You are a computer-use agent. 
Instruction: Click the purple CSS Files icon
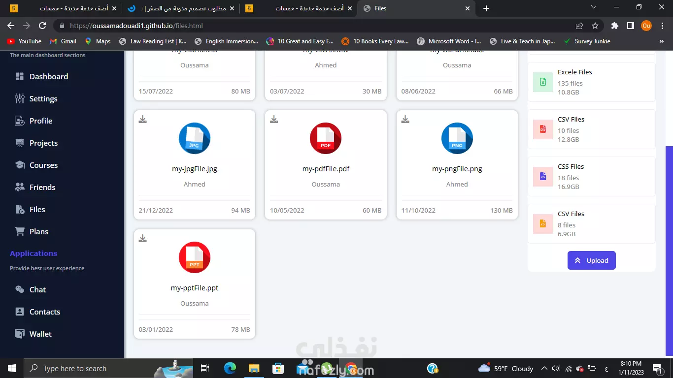pyautogui.click(x=543, y=177)
